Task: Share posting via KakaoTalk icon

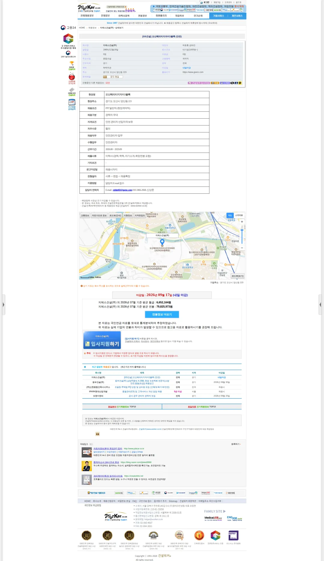Action: coord(240,83)
